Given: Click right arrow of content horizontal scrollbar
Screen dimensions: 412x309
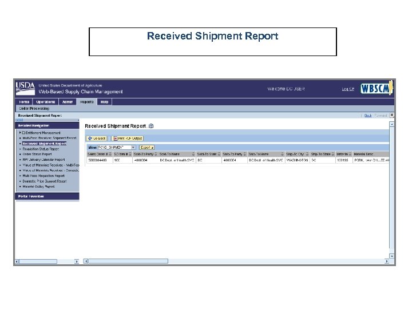Looking at the screenshot, I should [x=386, y=261].
